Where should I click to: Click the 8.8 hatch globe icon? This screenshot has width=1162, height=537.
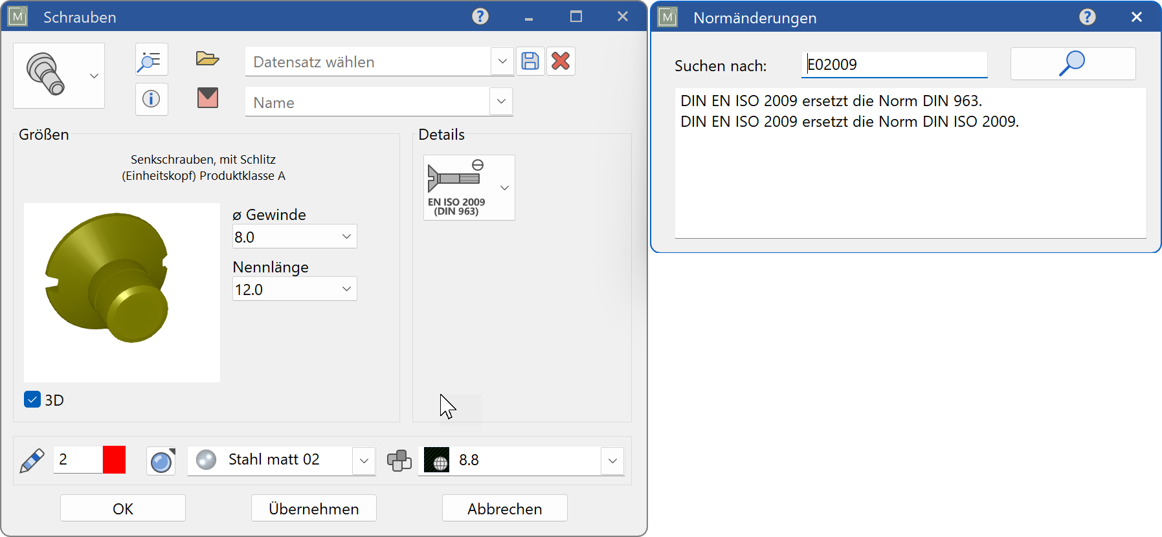tap(436, 460)
